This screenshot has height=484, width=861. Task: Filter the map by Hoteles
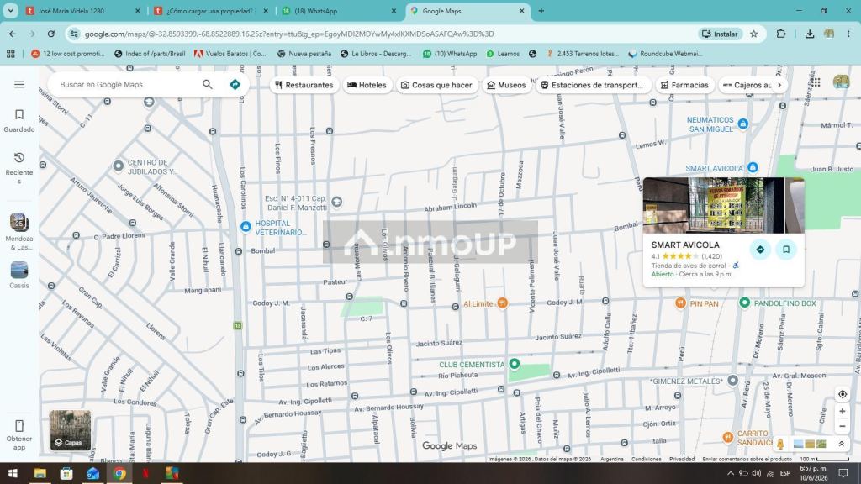367,85
